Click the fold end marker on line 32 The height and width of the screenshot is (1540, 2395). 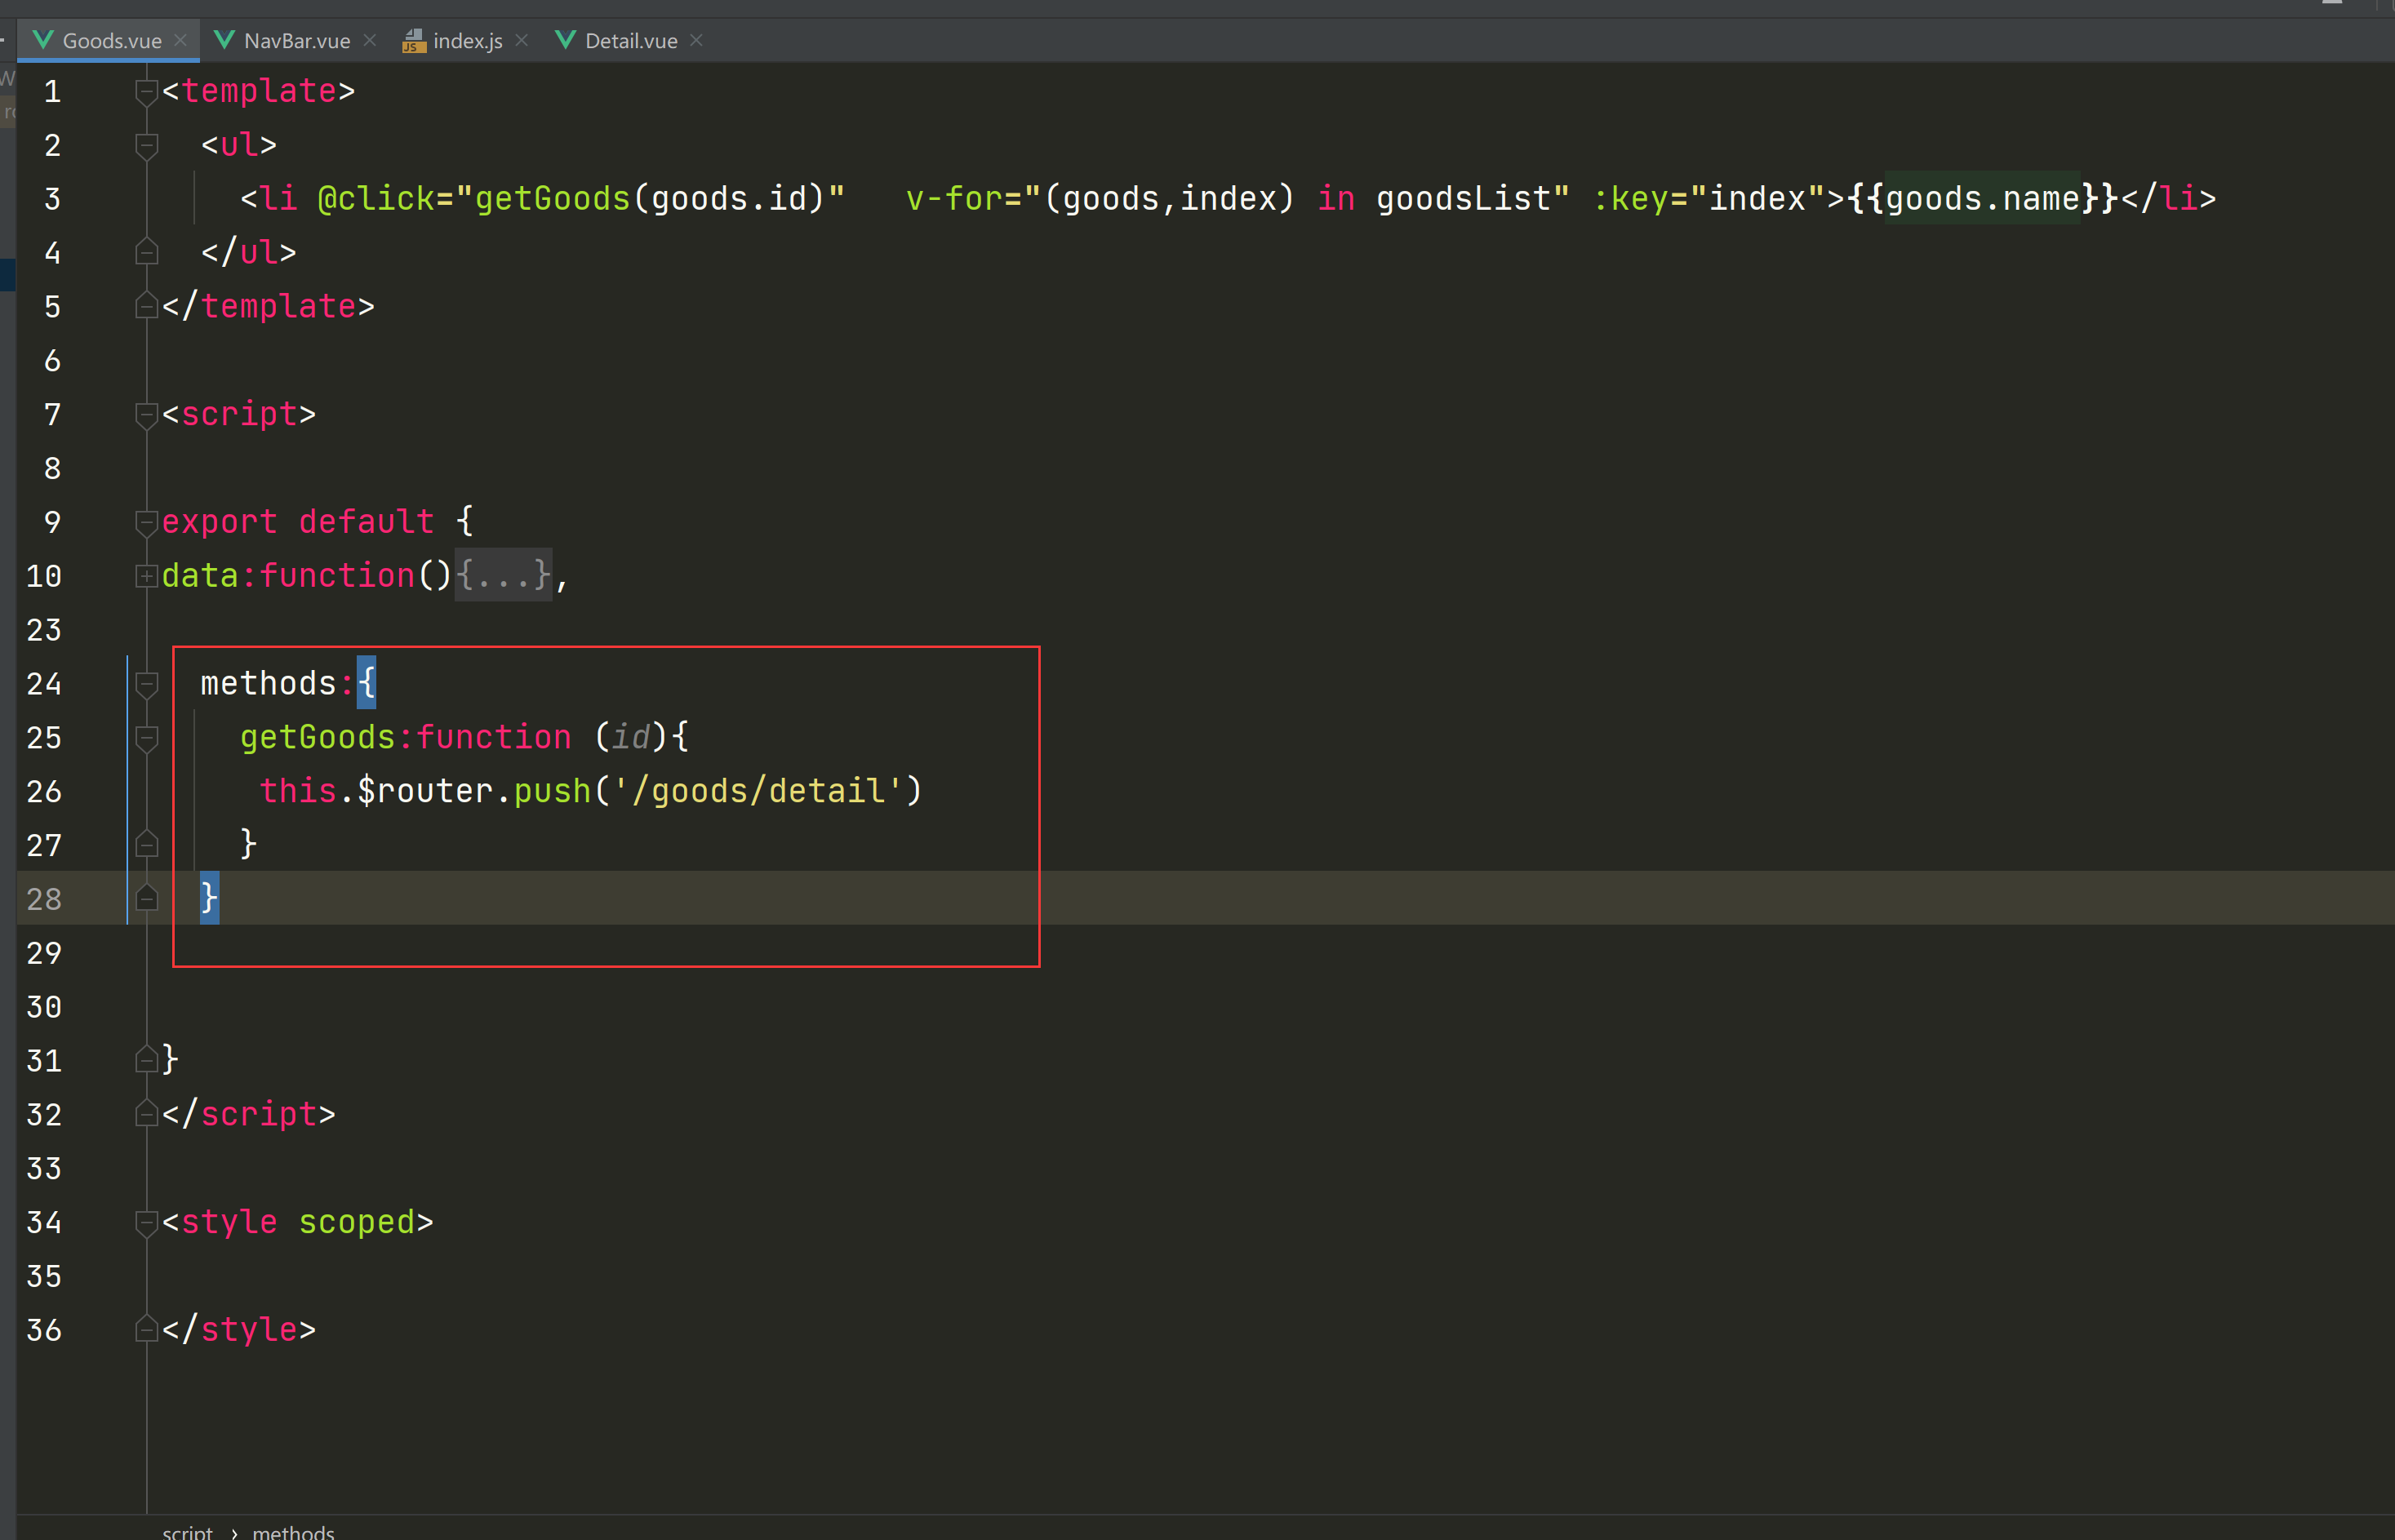click(147, 1114)
